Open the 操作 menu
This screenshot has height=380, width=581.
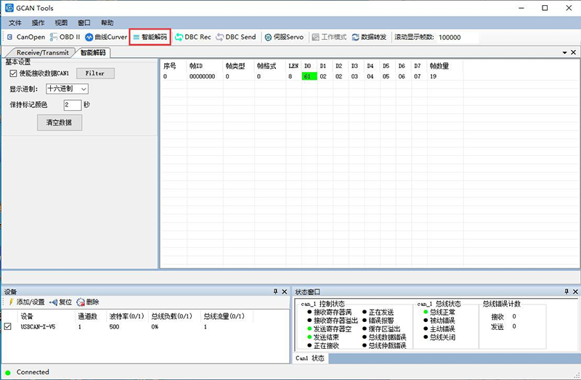coord(38,23)
